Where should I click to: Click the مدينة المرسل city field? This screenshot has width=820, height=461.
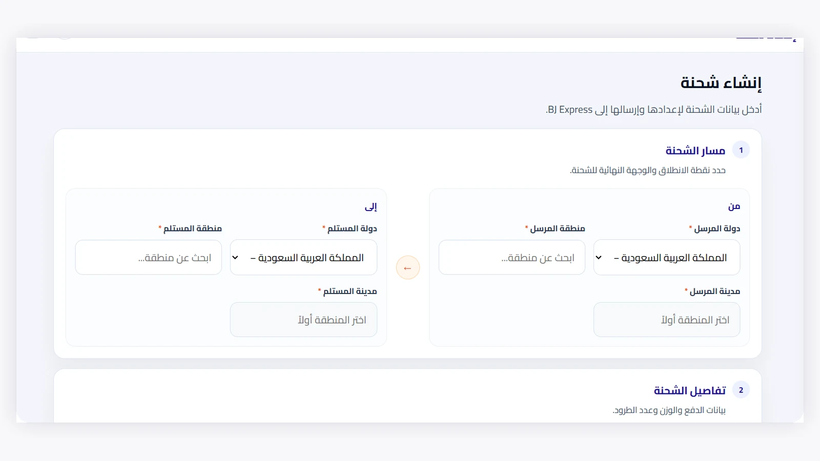(x=667, y=320)
